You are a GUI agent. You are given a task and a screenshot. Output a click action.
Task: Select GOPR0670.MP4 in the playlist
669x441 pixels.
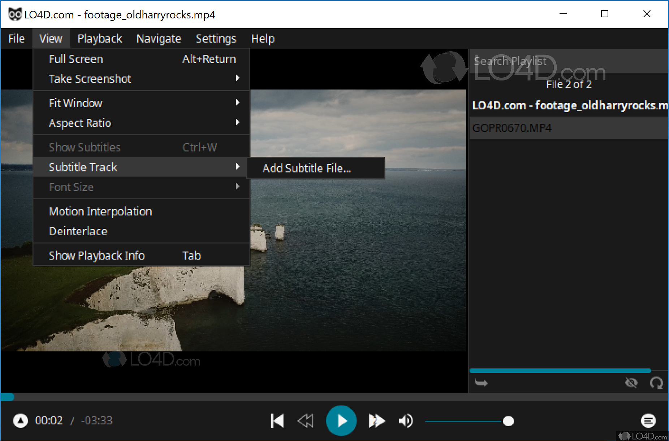click(x=512, y=128)
